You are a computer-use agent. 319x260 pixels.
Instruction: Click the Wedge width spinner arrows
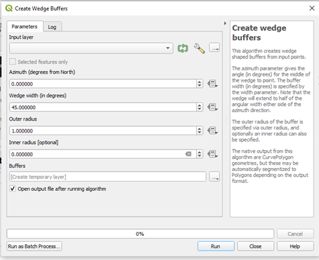(199, 107)
